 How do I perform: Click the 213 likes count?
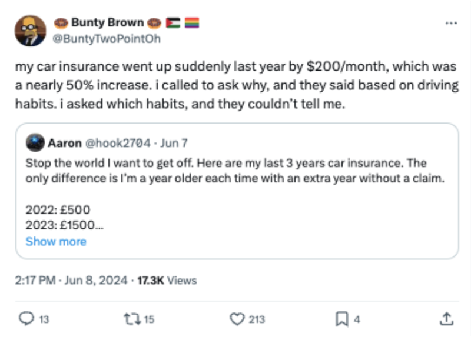pyautogui.click(x=257, y=319)
